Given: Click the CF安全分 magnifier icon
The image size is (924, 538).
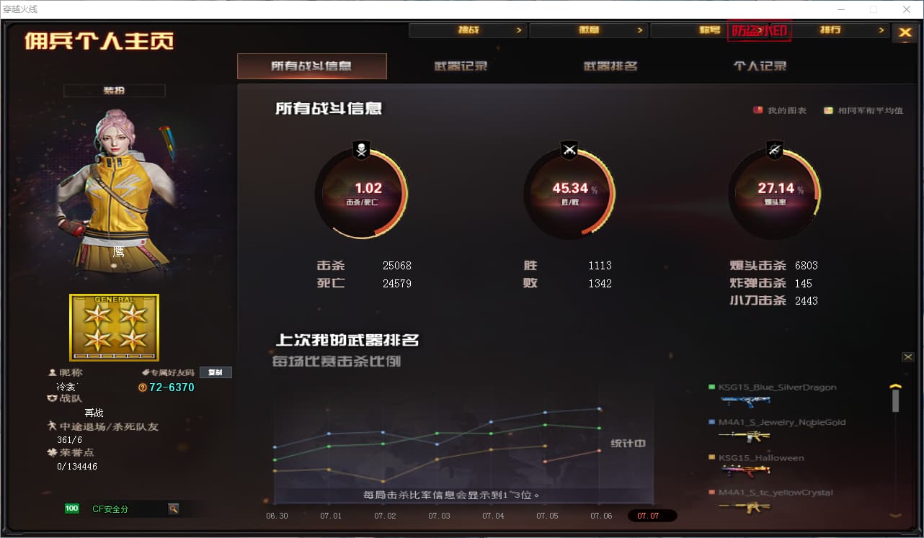Looking at the screenshot, I should 173,508.
